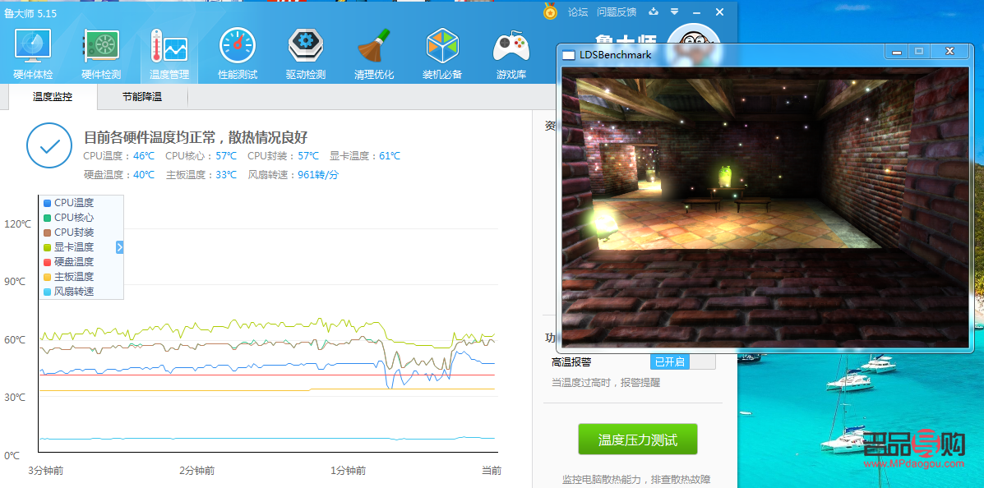Switch to 温度监控 tab
Image resolution: width=984 pixels, height=488 pixels.
(53, 97)
